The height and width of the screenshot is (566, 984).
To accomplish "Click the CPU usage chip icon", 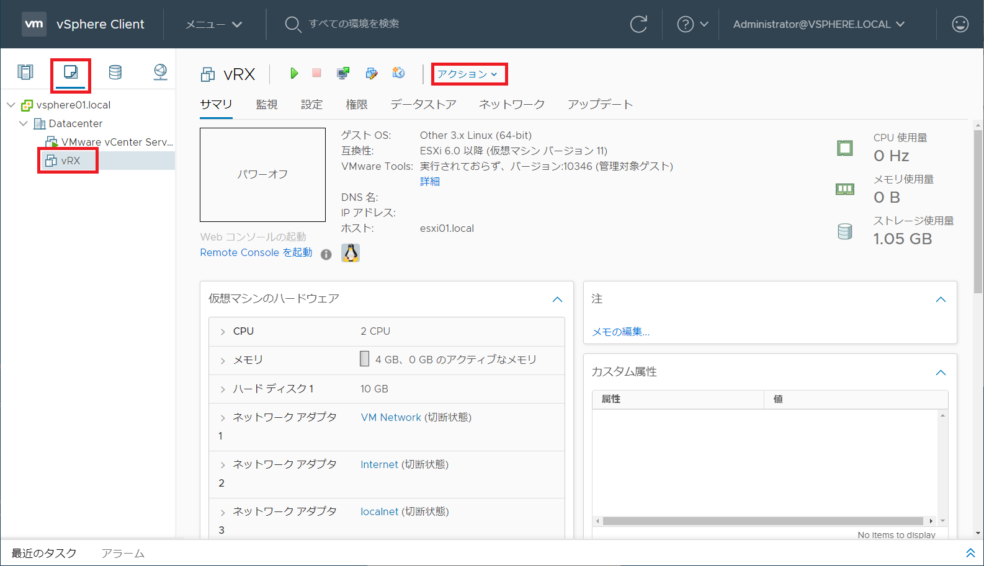I will tap(845, 148).
